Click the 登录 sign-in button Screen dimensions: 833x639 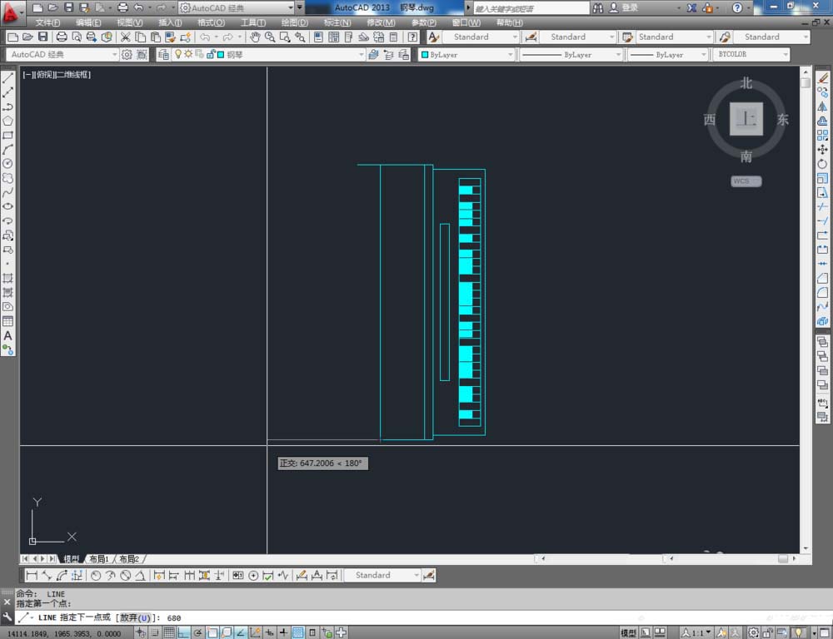click(x=624, y=8)
